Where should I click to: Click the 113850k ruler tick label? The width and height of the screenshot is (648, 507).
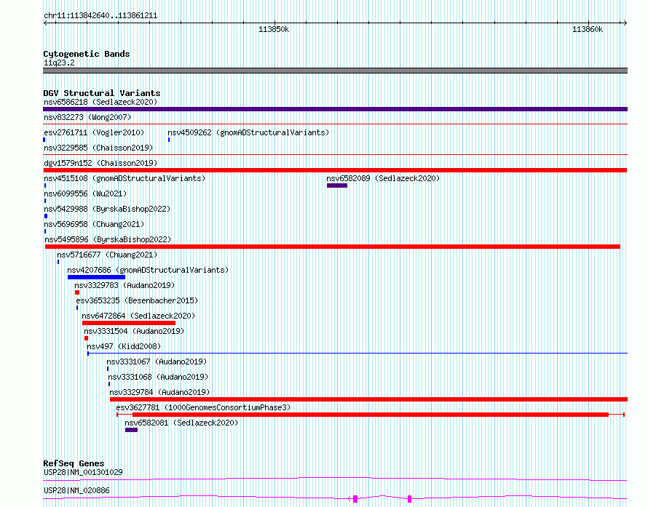pos(274,29)
